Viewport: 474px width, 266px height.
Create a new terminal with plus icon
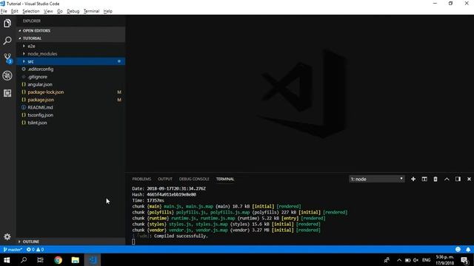(413, 179)
